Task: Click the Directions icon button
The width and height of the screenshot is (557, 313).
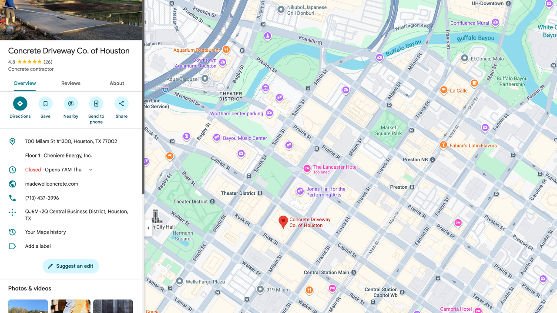Action: [20, 103]
